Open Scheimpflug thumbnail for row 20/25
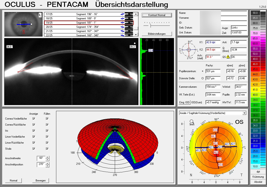The width and height of the screenshot is (267, 187). click(129, 27)
